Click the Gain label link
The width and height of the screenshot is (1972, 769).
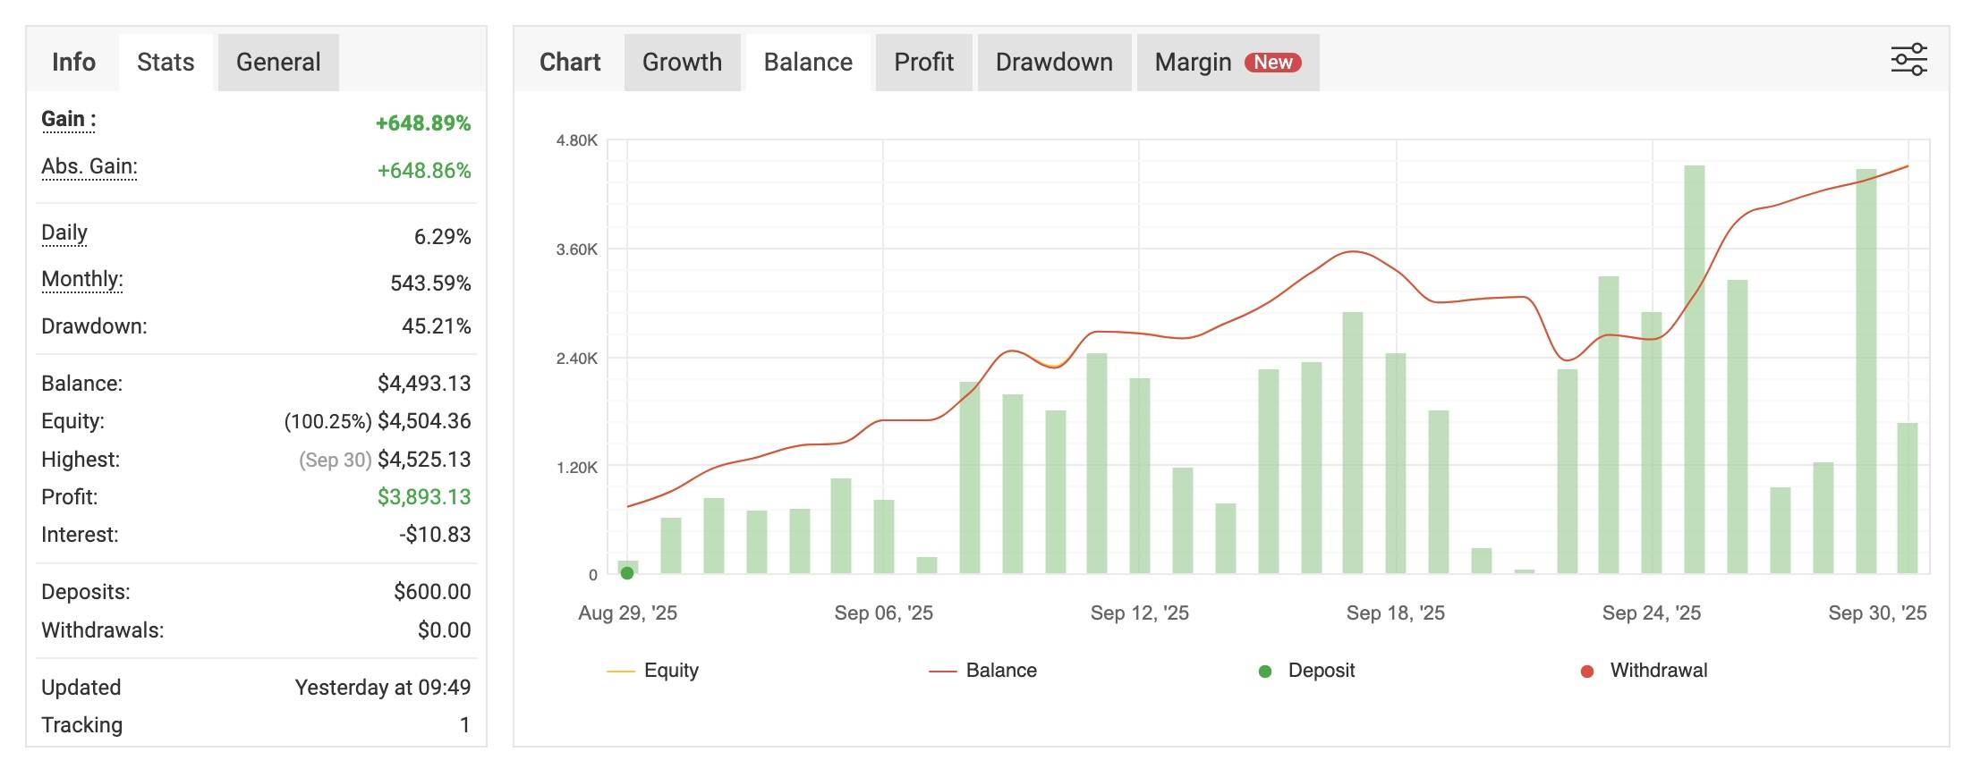coord(68,120)
